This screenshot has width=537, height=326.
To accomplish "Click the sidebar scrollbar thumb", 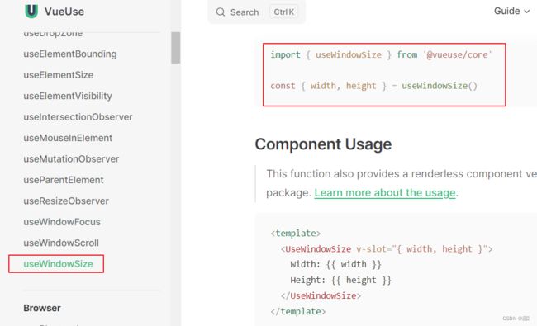I will click(176, 48).
